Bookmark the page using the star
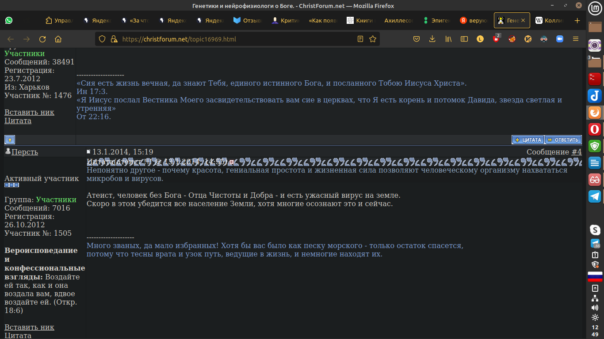Screen dimensions: 604x339 pos(372,39)
